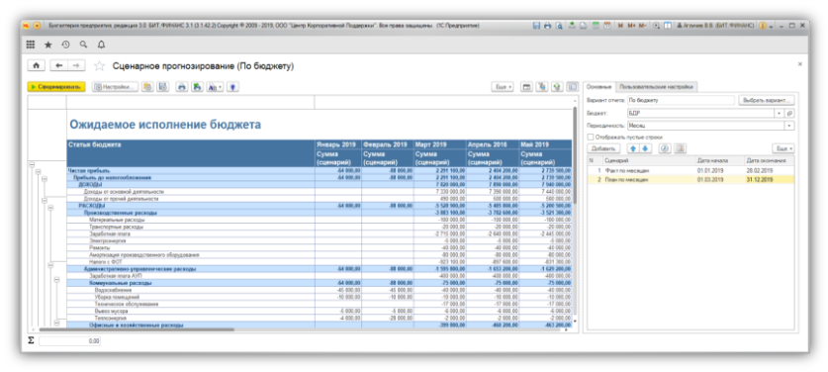Viewport: 828px width, 372px height.
Task: Add the report to favorites with outline star
Action: [99, 66]
